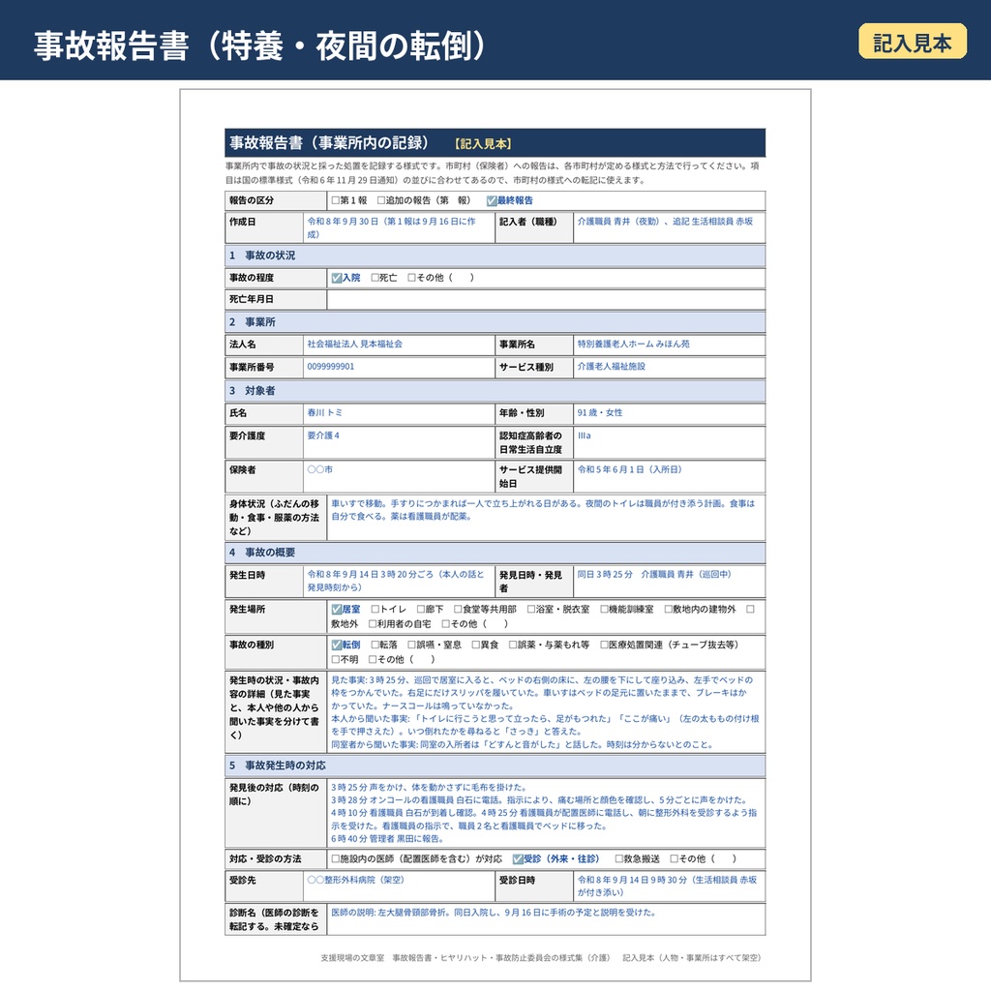
Task: Click the footer text 支援現場の文章室
Action: pos(352,957)
